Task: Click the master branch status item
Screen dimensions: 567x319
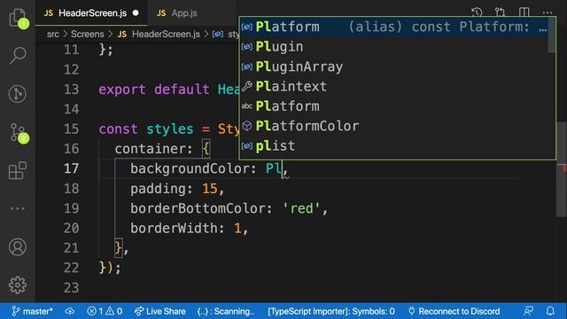Action: point(32,311)
